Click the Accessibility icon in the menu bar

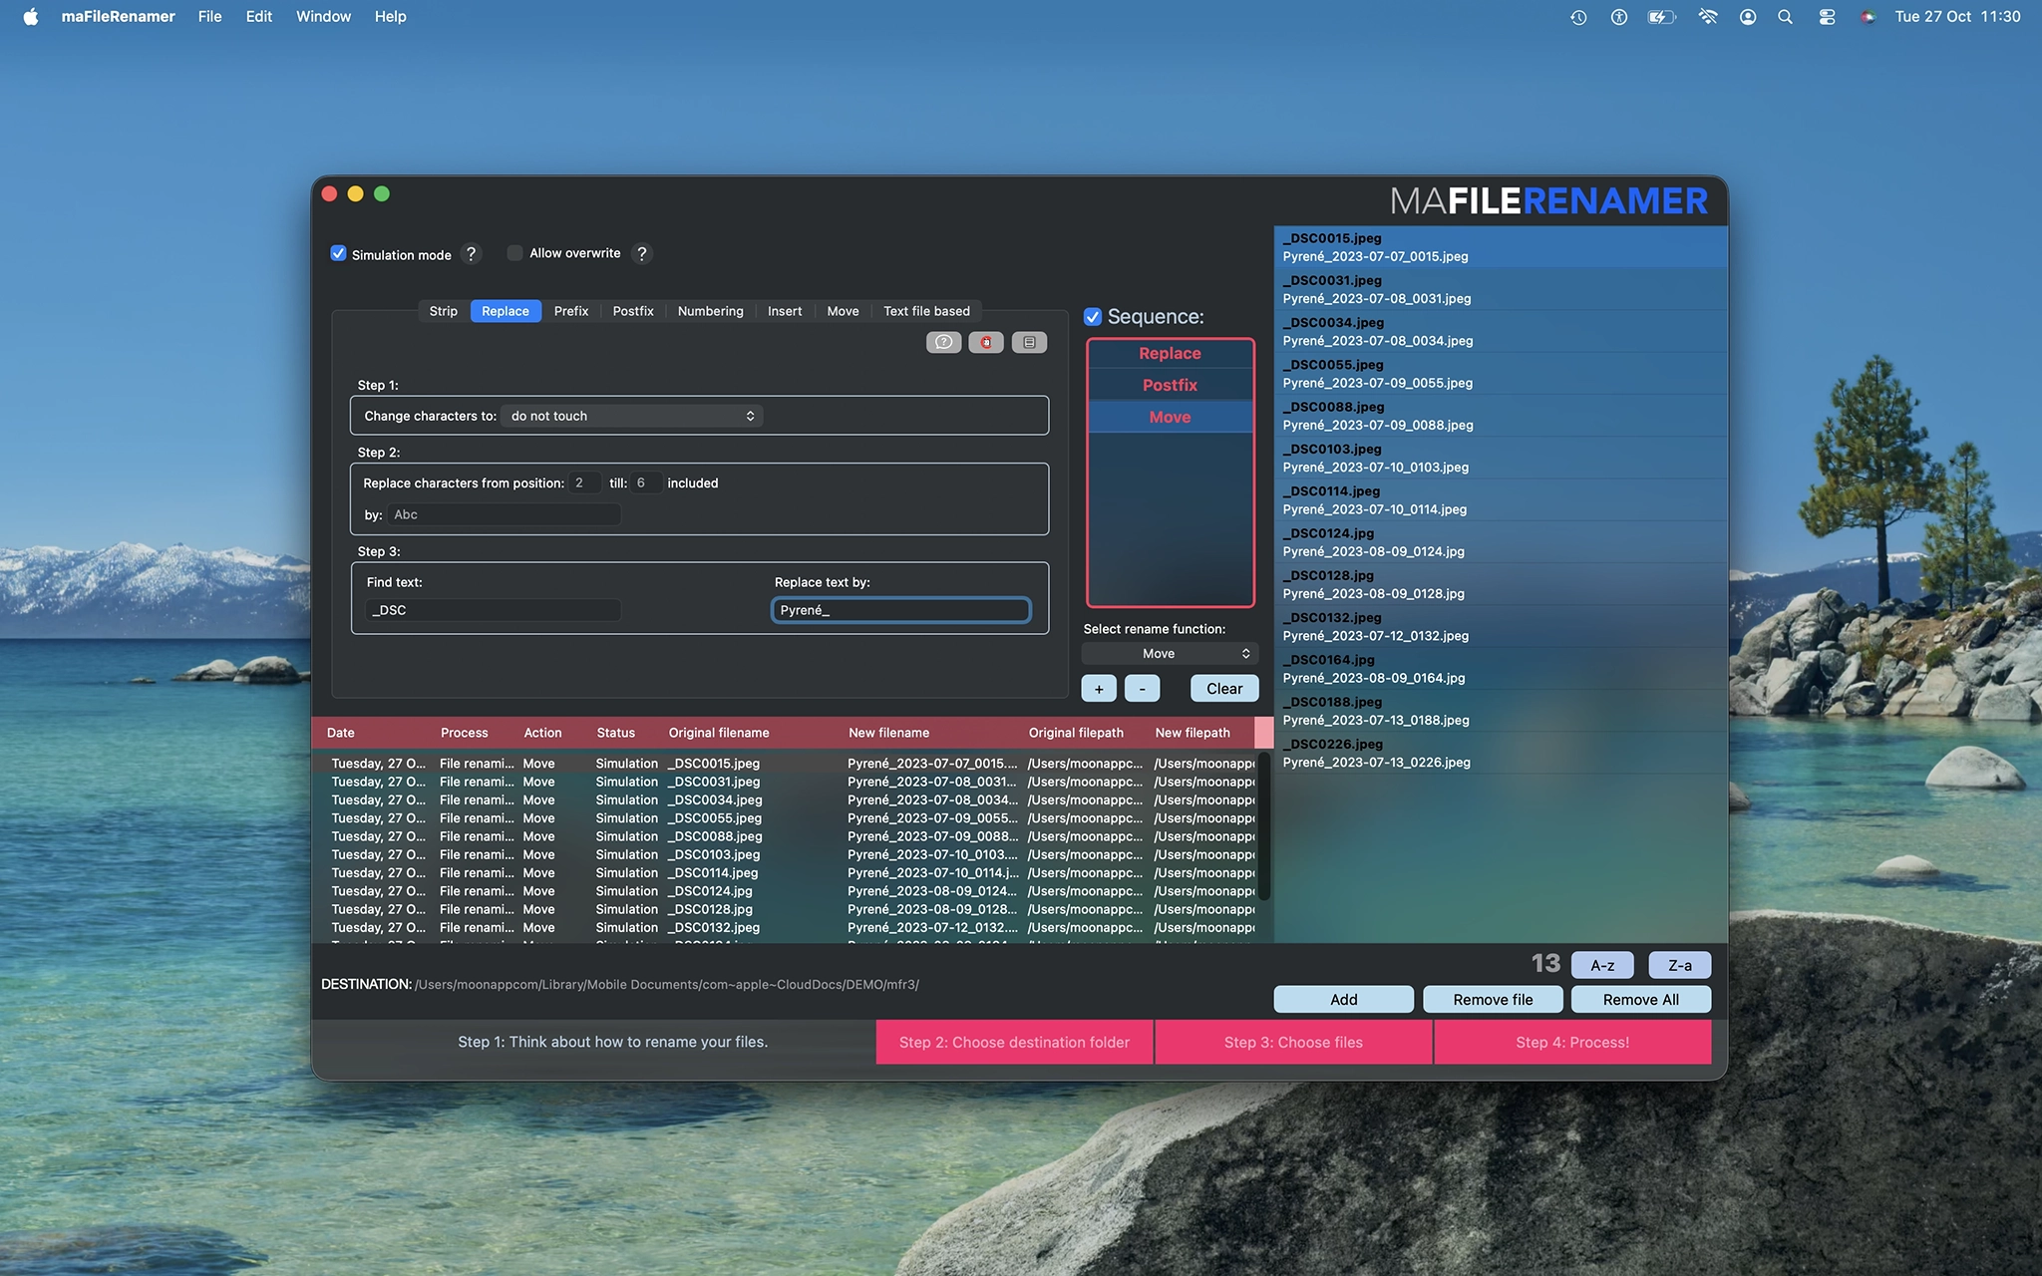tap(1619, 17)
